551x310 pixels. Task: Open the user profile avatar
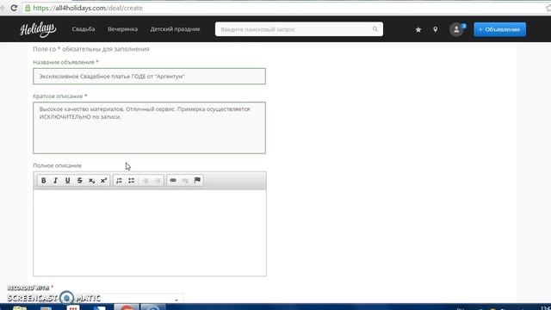456,29
